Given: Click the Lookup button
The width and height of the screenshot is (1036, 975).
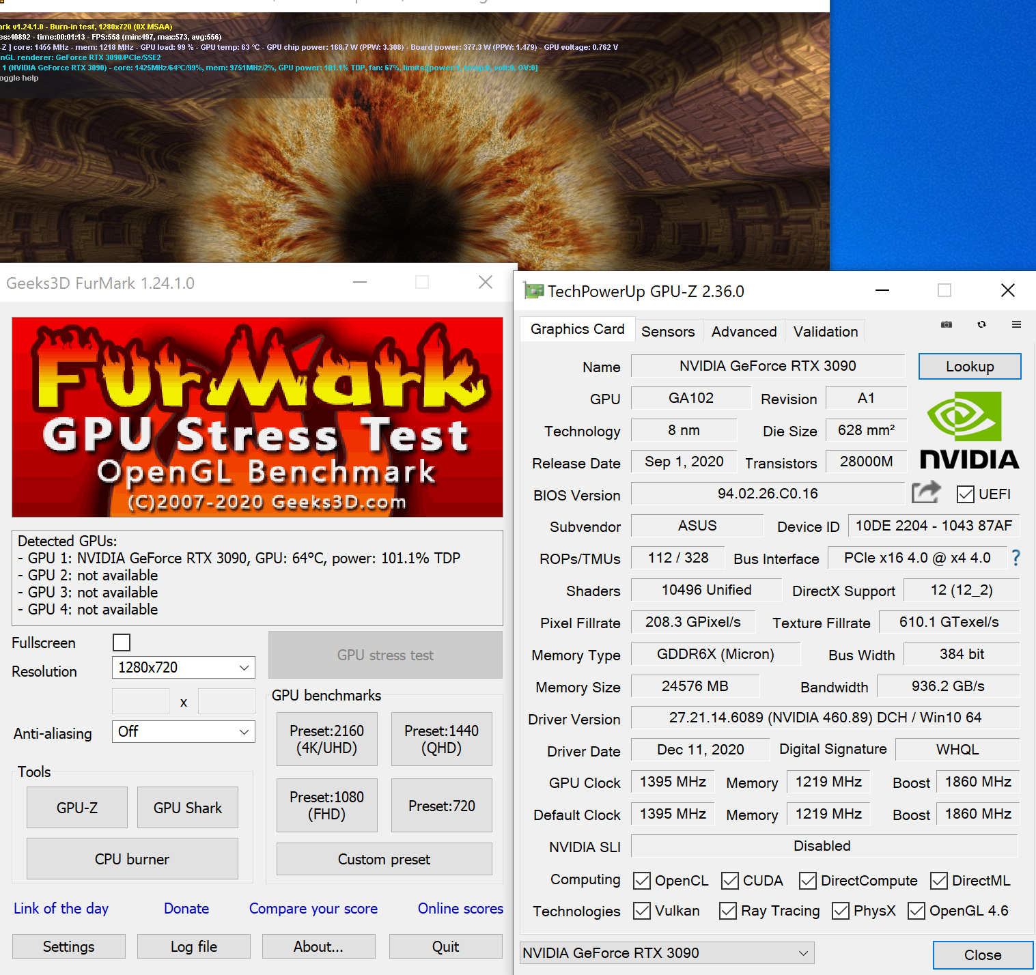Looking at the screenshot, I should (x=970, y=366).
